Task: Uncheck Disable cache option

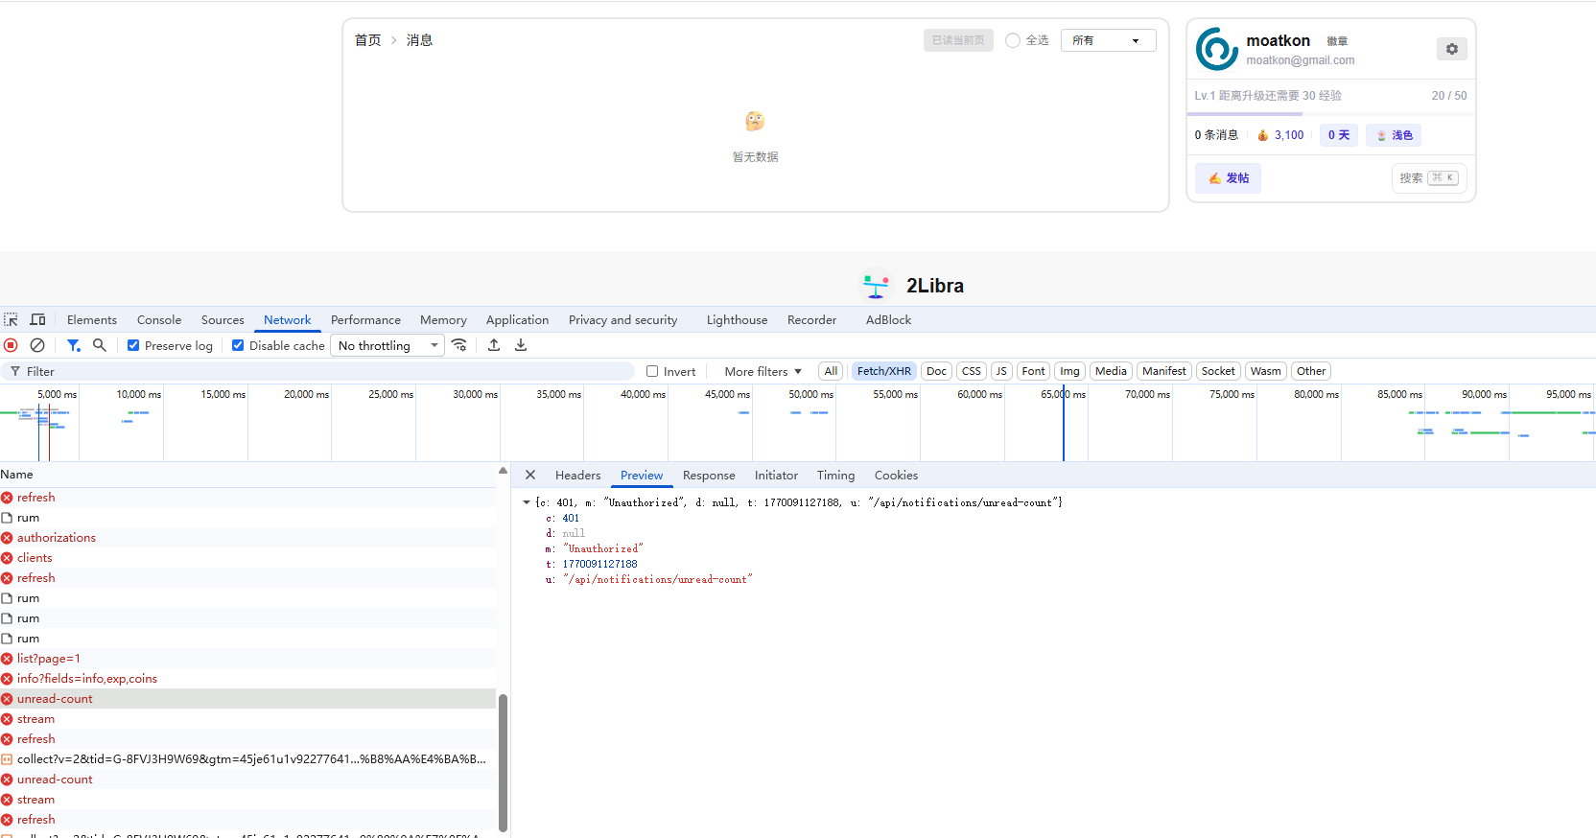Action: click(238, 346)
